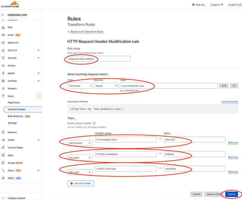Open the equals operator dropdown
Image resolution: width=242 pixels, height=200 pixels.
[x=106, y=86]
